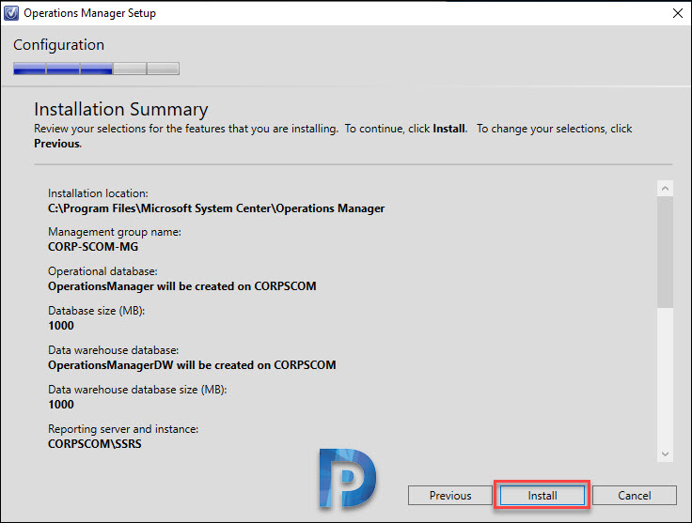Click the Operations Manager Setup title icon
This screenshot has height=523, width=692.
11,13
